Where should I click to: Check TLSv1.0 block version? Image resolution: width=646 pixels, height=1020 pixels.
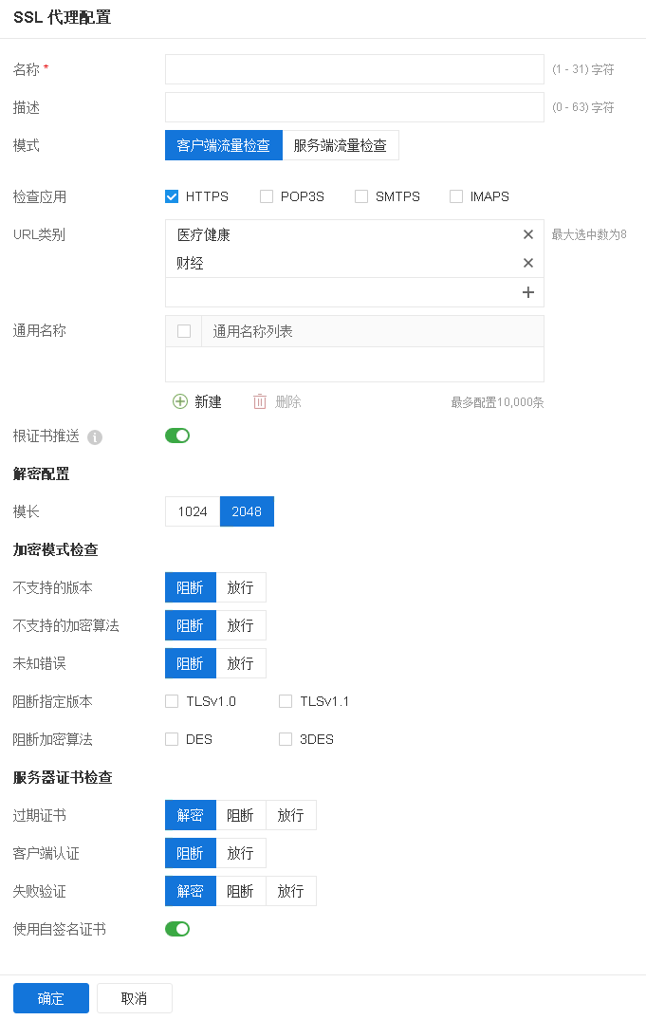pyautogui.click(x=172, y=701)
